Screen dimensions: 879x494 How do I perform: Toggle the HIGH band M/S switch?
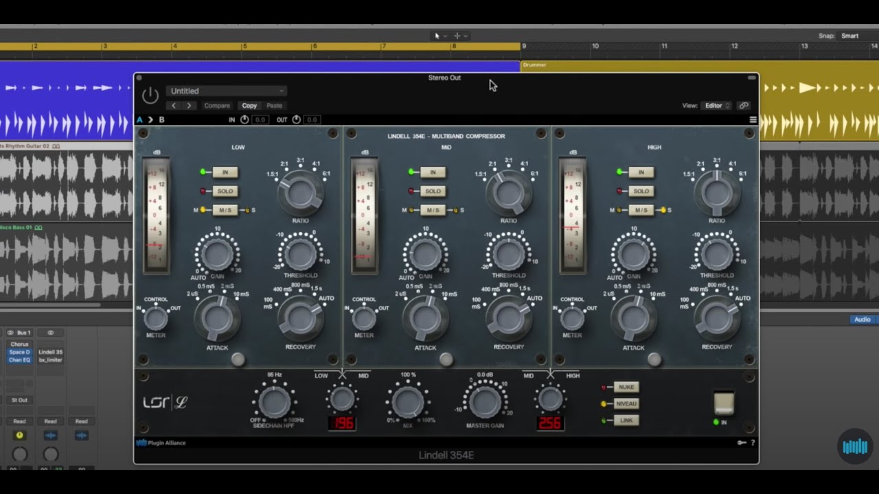click(x=641, y=210)
